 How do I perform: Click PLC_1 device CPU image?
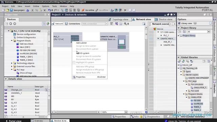[75, 39]
